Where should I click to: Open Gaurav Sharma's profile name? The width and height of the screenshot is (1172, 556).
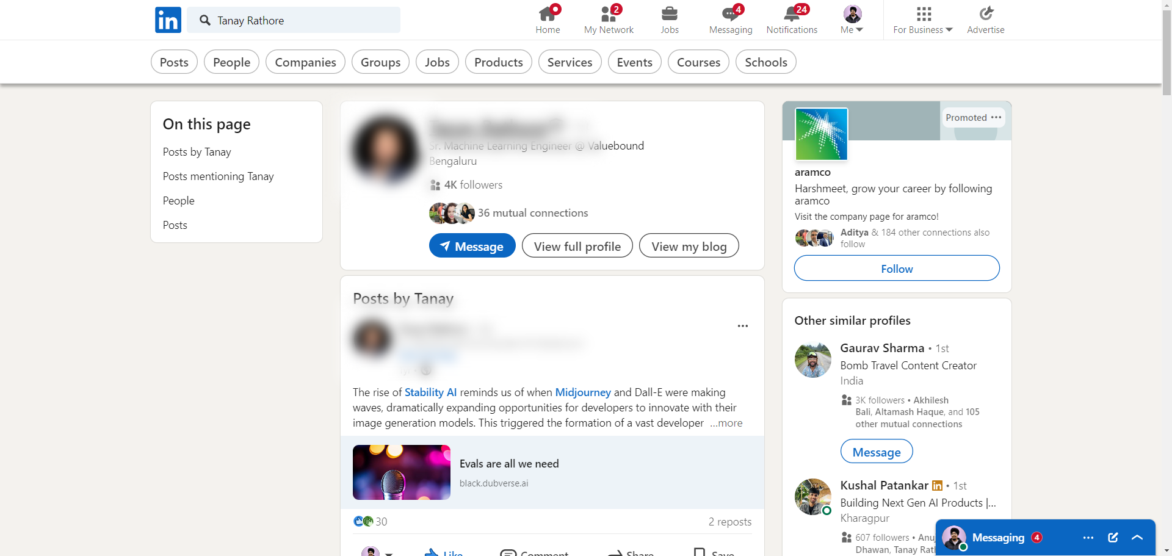[883, 348]
